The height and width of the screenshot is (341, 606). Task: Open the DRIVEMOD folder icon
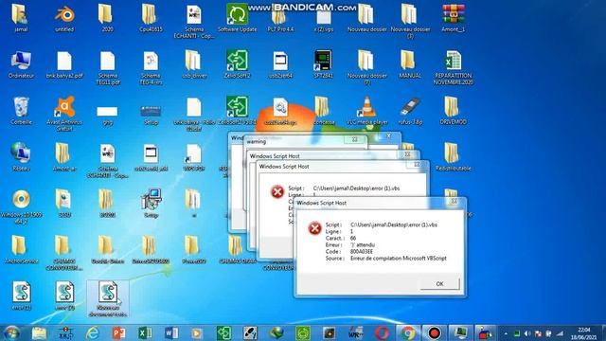pos(454,111)
